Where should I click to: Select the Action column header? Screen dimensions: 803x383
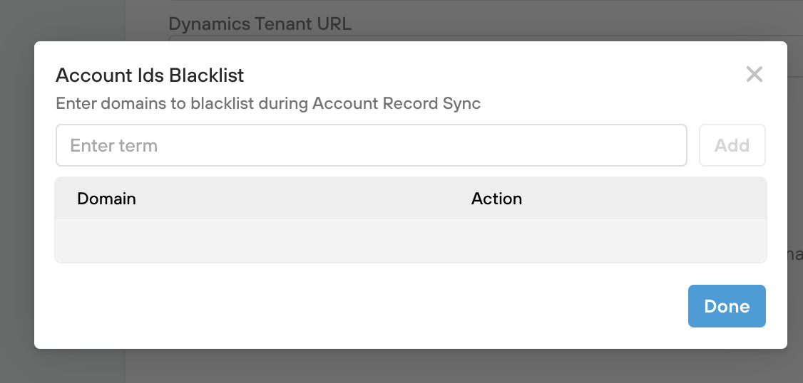coord(496,199)
